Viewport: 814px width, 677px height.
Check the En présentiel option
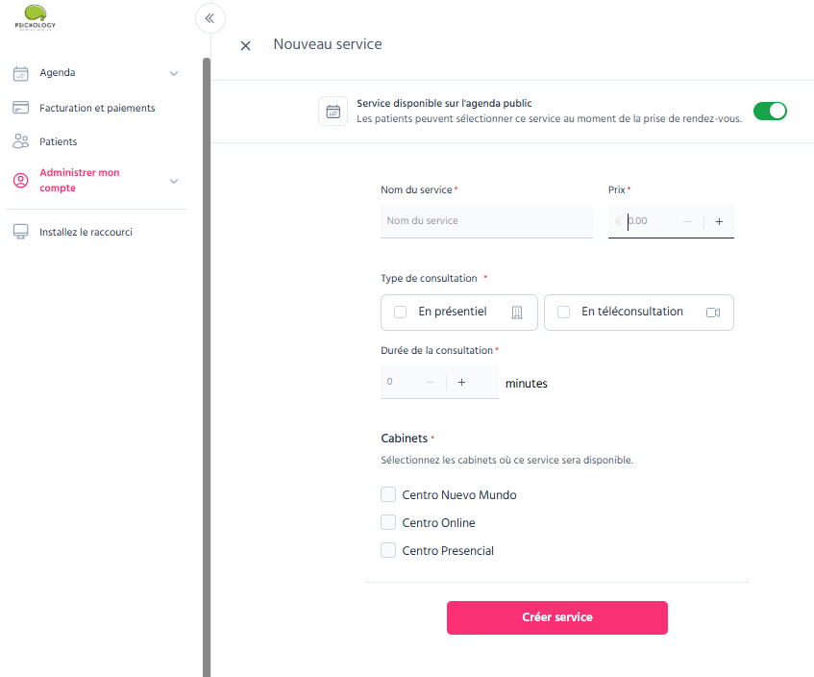pyautogui.click(x=400, y=312)
